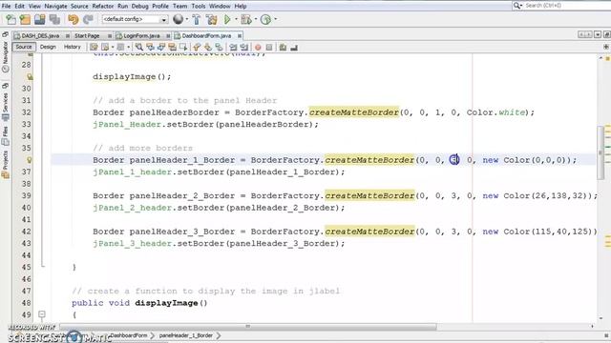Show opened documents list dropdown
The width and height of the screenshot is (611, 343).
[598, 34]
